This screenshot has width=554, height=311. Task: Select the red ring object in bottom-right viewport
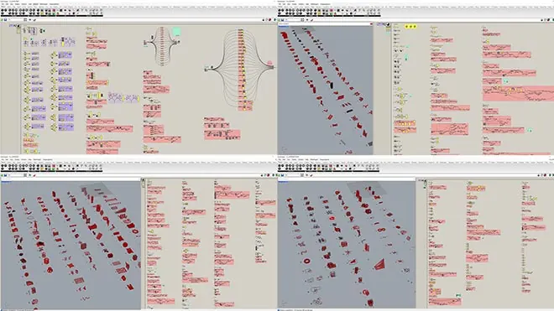tap(306, 262)
